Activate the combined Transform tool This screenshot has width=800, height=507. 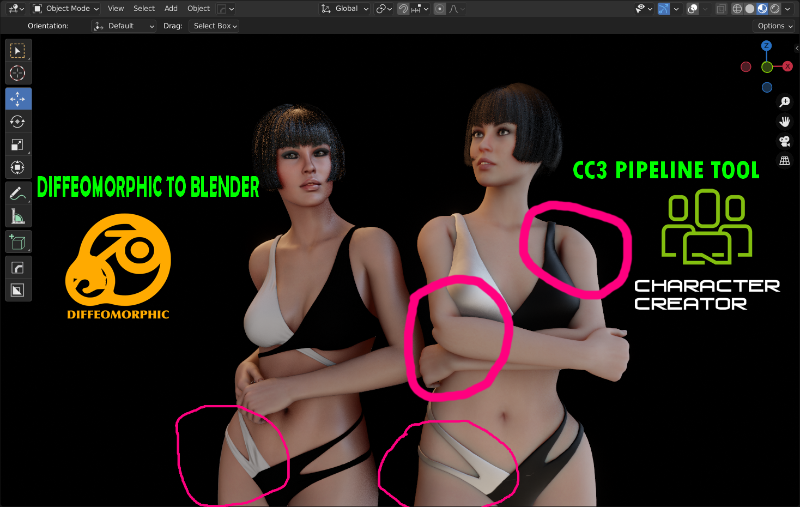(18, 167)
